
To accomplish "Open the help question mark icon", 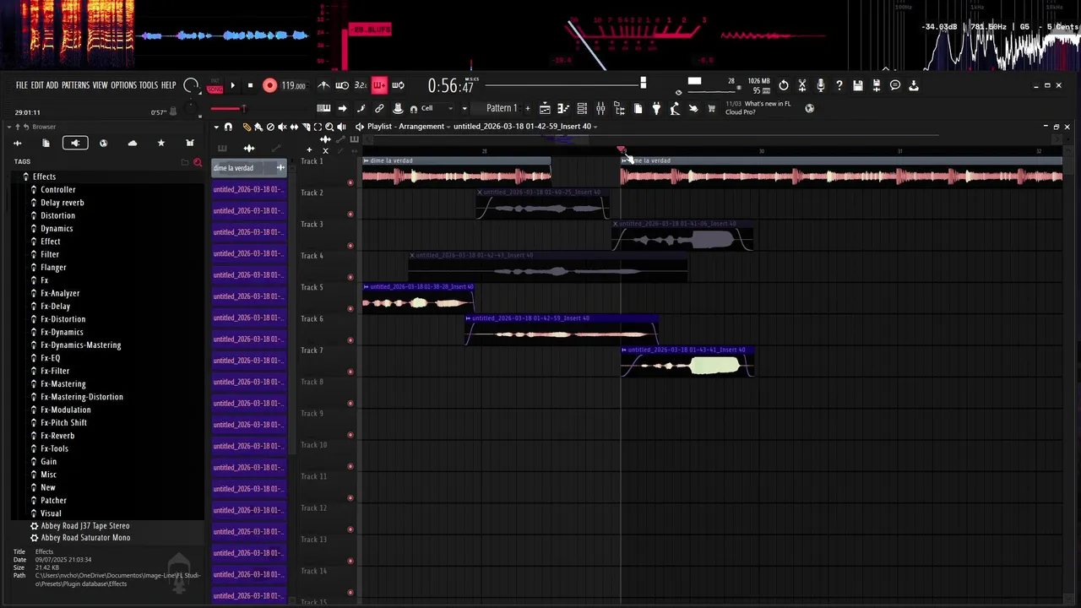I will click(x=839, y=85).
